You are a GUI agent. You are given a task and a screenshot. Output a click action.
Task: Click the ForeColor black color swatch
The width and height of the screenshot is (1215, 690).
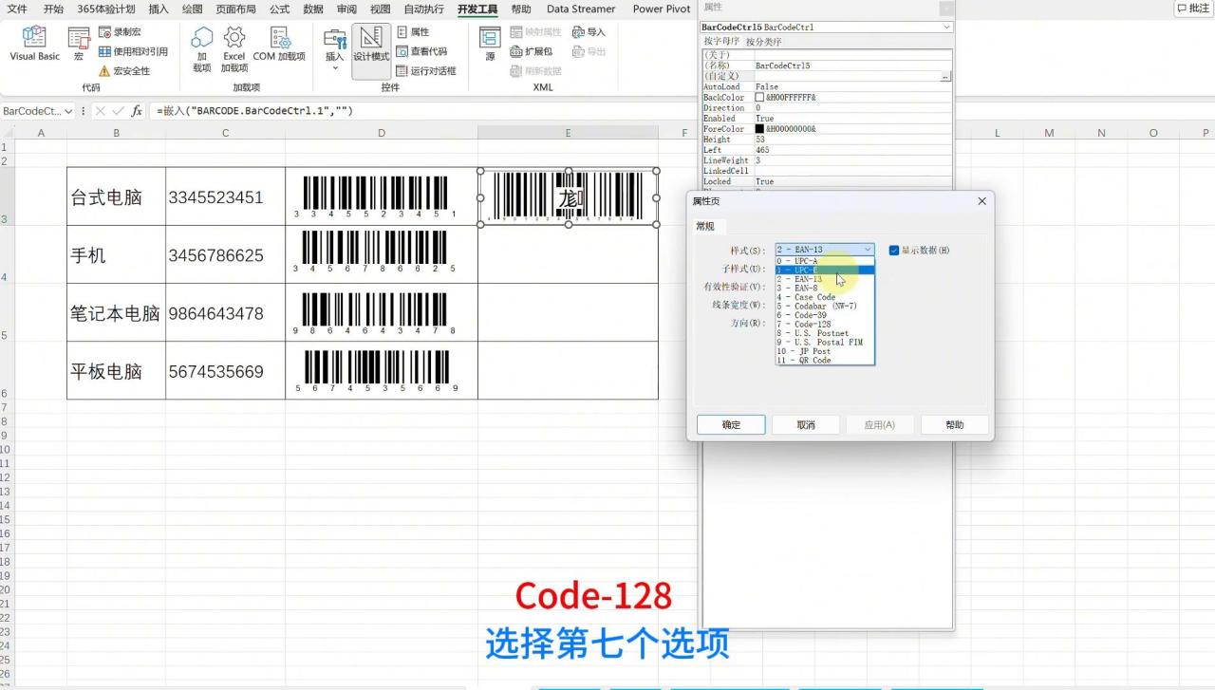(x=759, y=129)
